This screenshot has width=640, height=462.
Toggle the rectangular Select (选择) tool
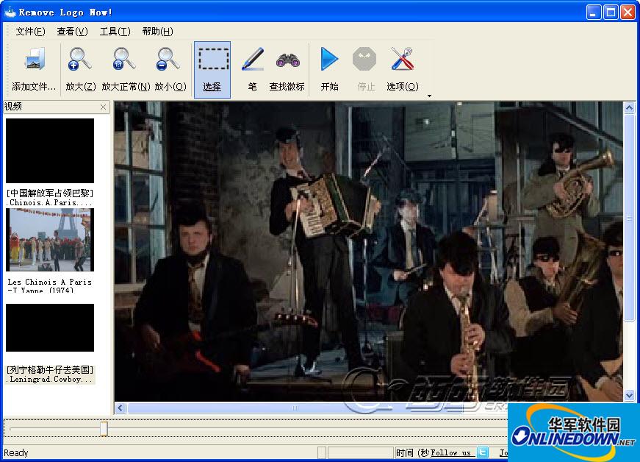pyautogui.click(x=212, y=60)
